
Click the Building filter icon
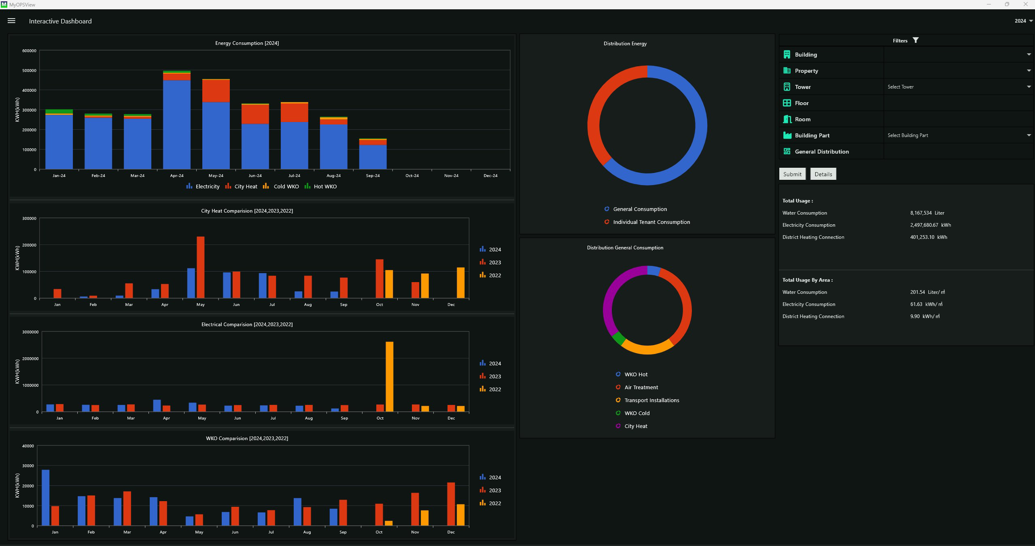pyautogui.click(x=787, y=55)
